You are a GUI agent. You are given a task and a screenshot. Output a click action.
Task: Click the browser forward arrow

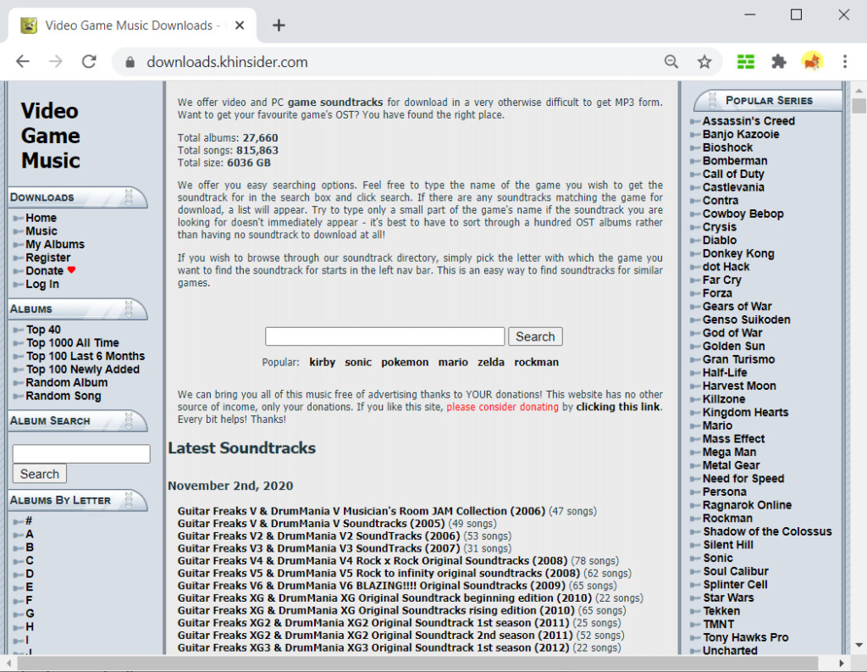point(56,62)
